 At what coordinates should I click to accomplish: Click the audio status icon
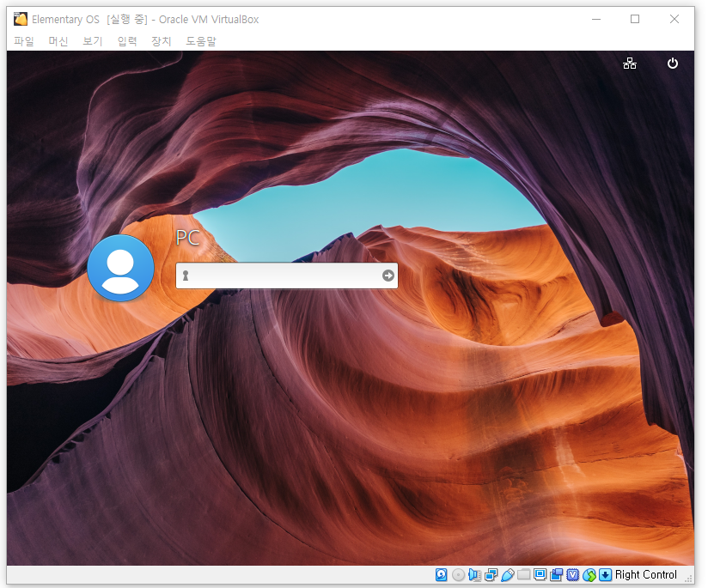point(474,574)
